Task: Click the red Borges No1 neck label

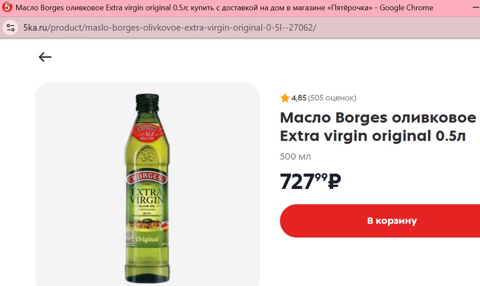Action: (x=147, y=132)
